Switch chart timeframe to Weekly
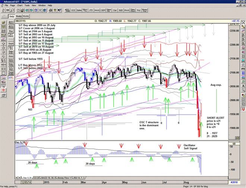Screen dimensions: 246x188 click(x=19, y=16)
